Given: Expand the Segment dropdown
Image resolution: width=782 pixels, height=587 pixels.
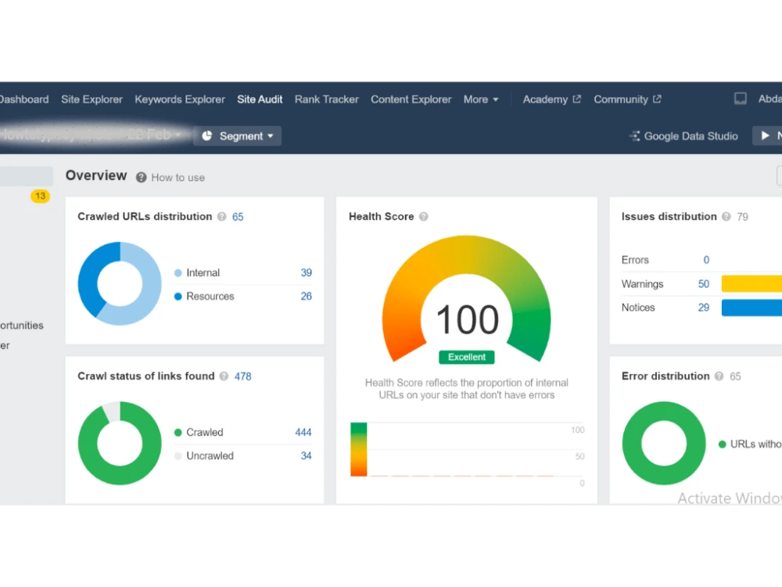Looking at the screenshot, I should 238,135.
